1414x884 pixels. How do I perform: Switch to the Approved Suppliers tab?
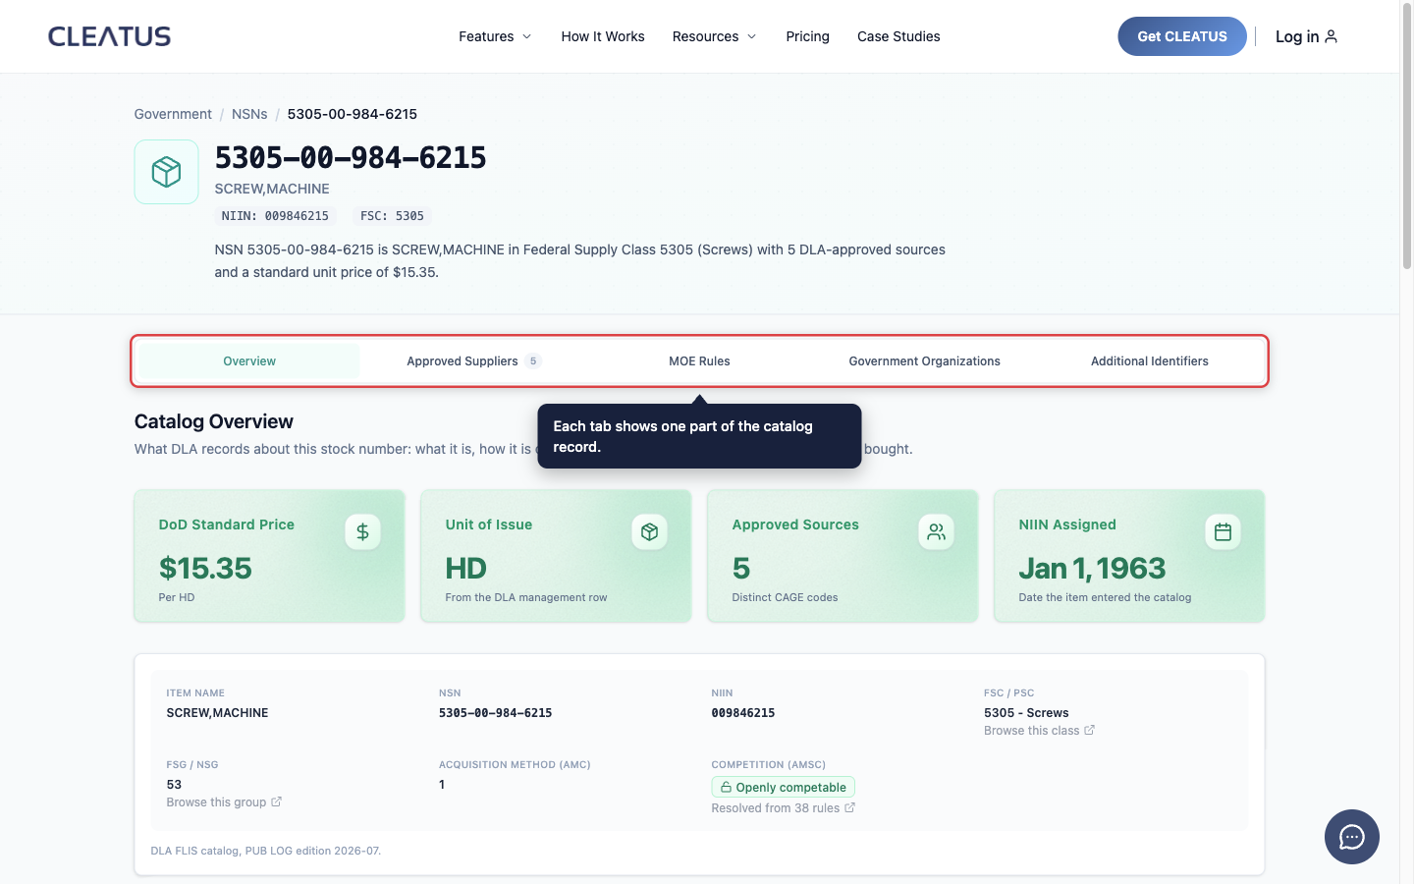point(473,361)
